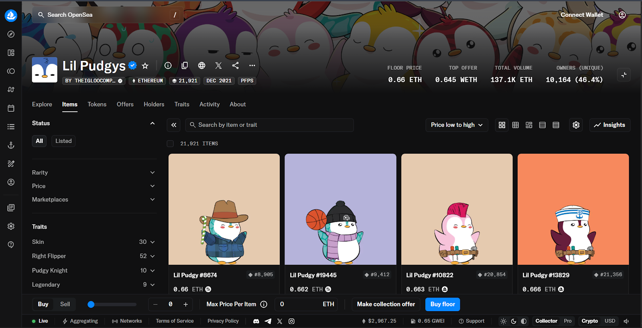Collapse filter sidebar with double-chevron icon
Viewport: 642px width, 328px height.
[174, 125]
